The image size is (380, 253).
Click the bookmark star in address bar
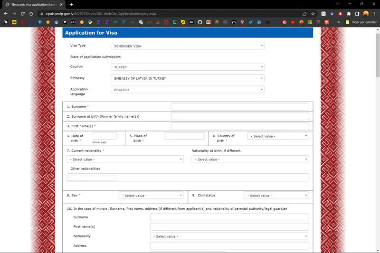click(x=313, y=14)
